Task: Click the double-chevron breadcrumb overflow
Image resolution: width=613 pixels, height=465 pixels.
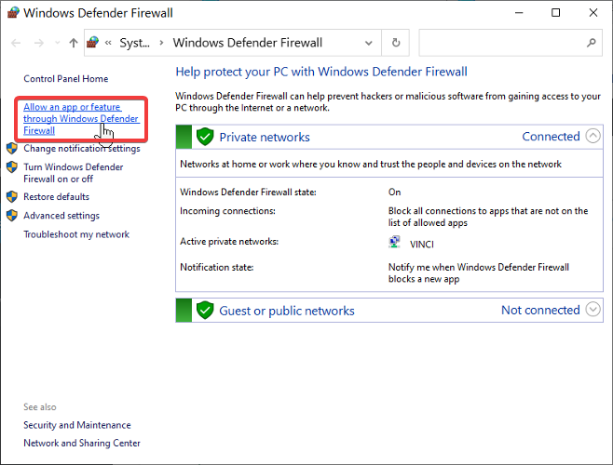Action: point(108,43)
